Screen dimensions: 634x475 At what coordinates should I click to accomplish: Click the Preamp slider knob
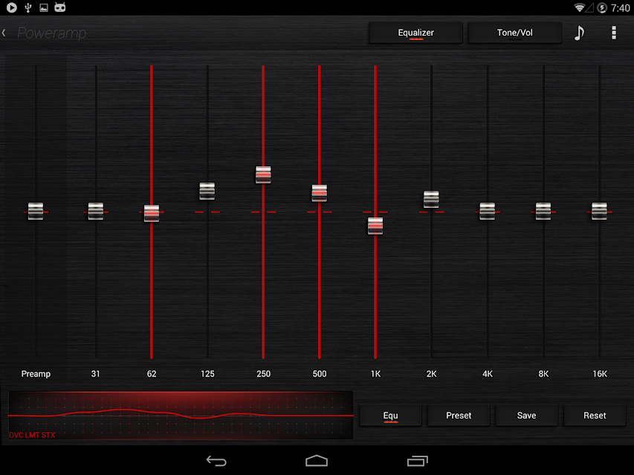[x=36, y=212]
